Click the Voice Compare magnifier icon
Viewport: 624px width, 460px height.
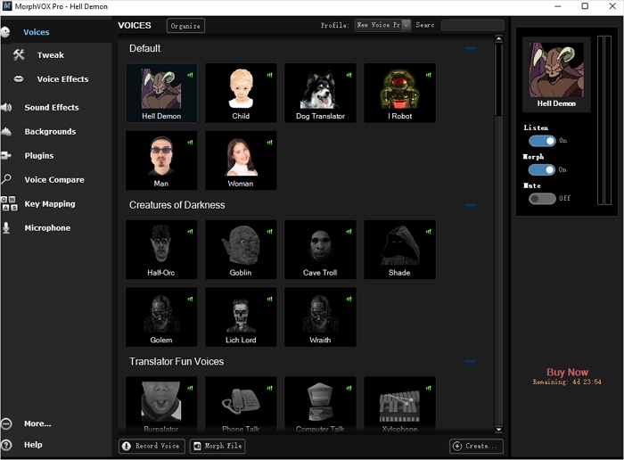tap(6, 179)
